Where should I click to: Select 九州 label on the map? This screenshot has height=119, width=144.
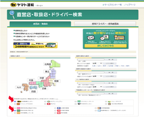point(19,88)
